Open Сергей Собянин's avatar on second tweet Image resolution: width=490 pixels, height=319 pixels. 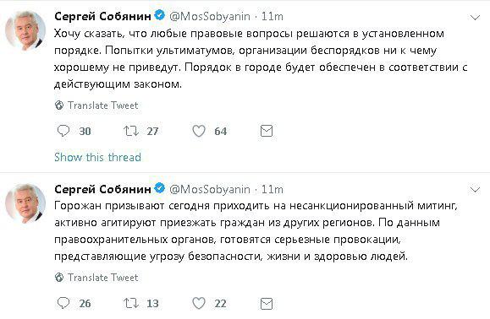coord(25,203)
